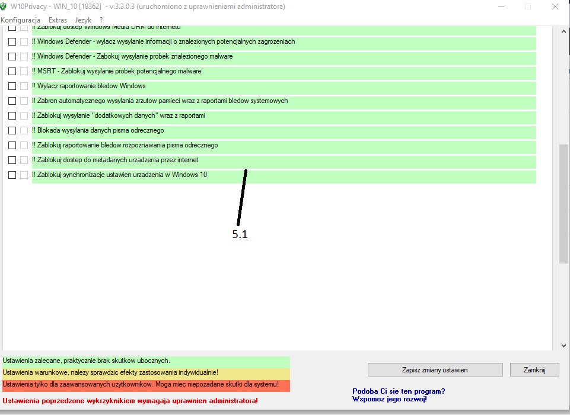Close the W10Privacy window

[555, 7]
